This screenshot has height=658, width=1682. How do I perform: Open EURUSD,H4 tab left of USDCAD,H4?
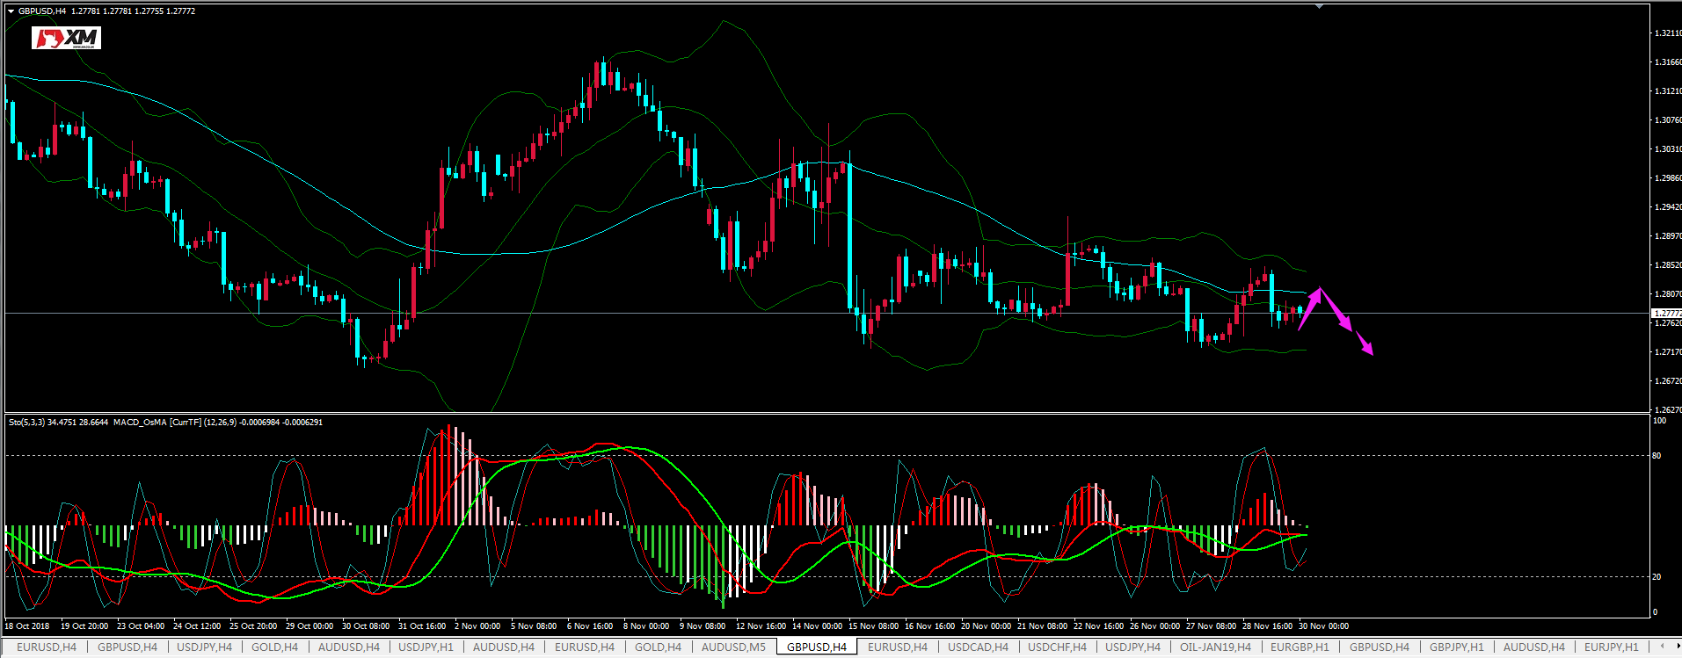tap(897, 647)
